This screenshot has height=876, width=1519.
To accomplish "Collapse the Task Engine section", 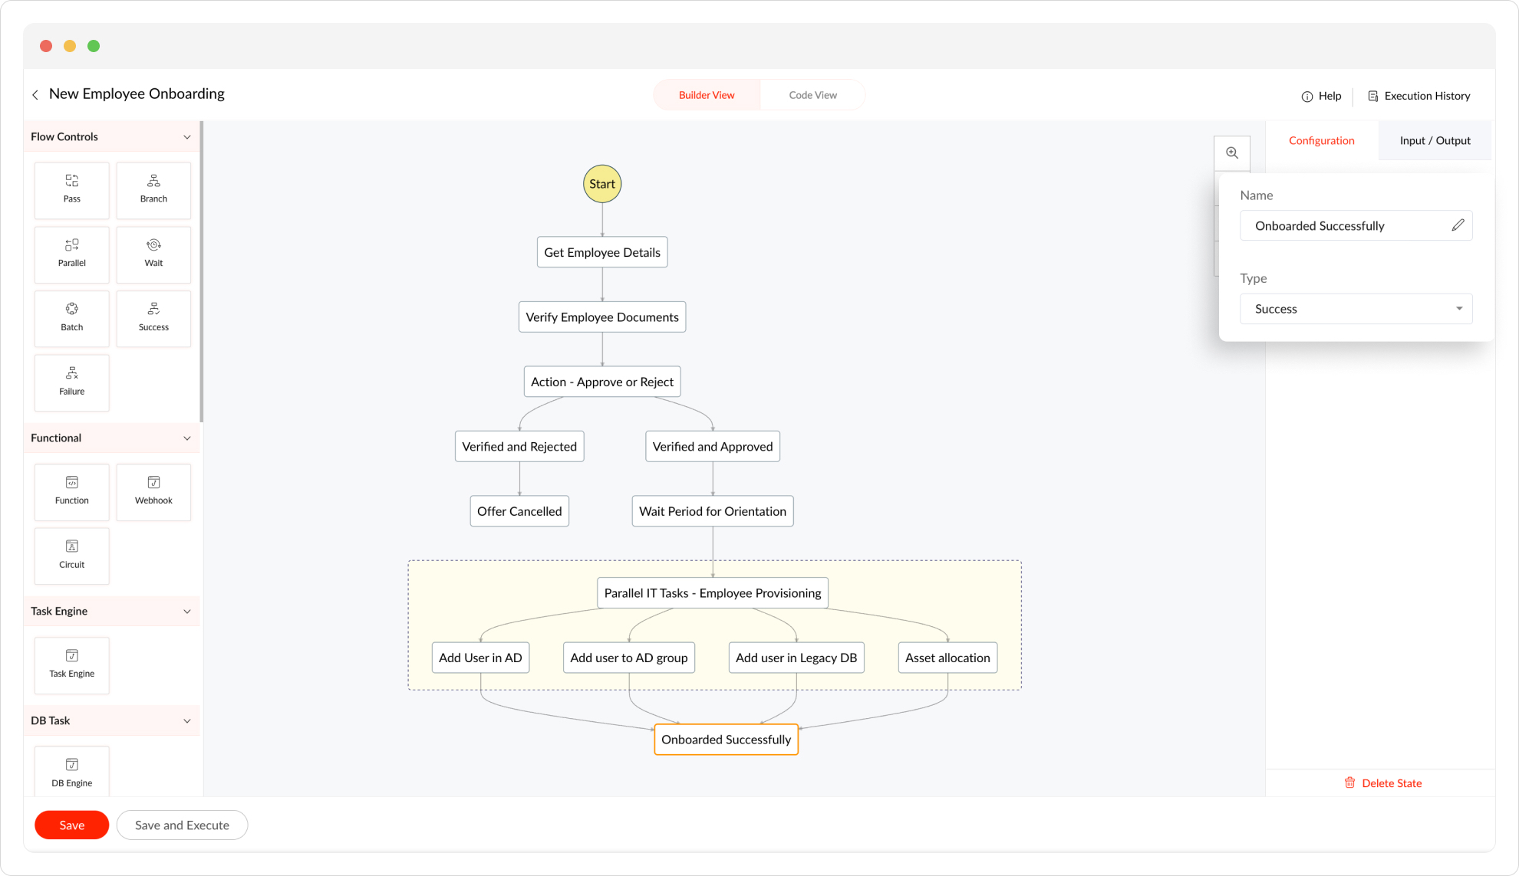I will click(x=187, y=612).
